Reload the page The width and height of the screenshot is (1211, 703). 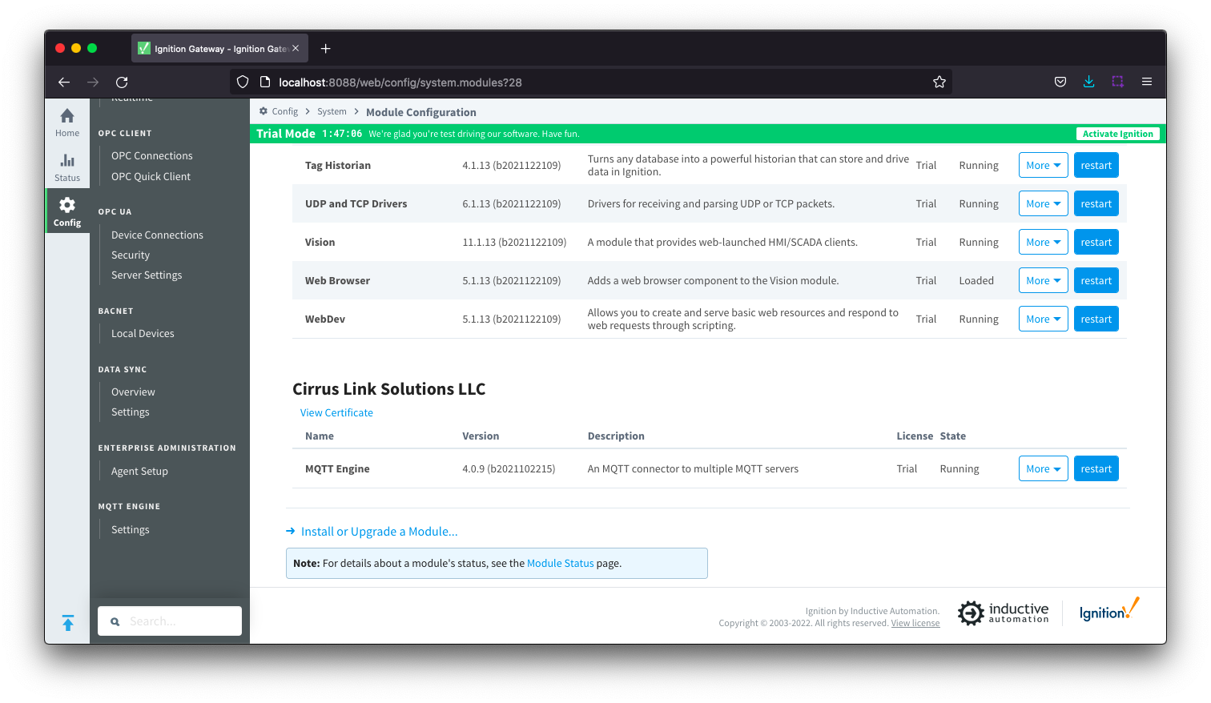point(122,82)
